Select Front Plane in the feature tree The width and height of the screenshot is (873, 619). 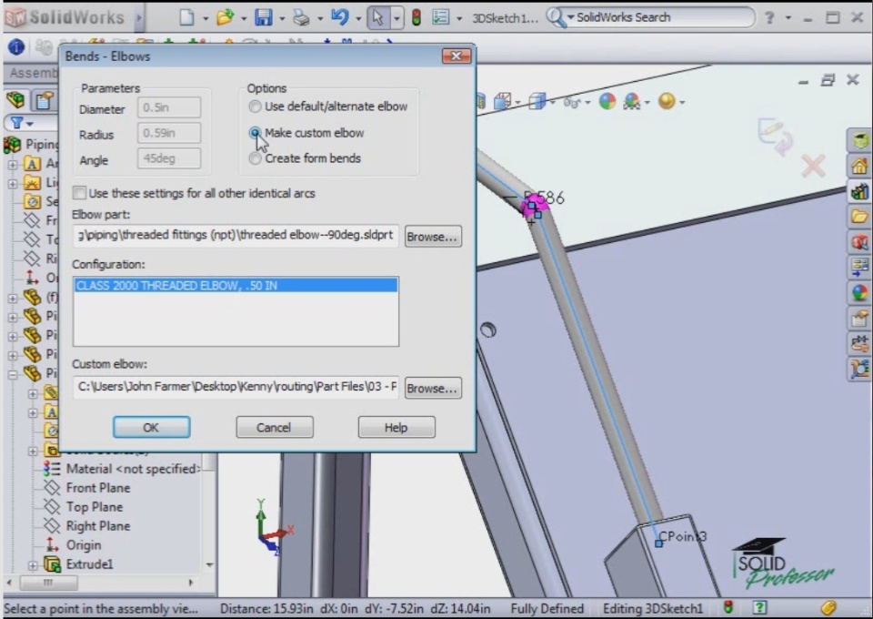[98, 488]
